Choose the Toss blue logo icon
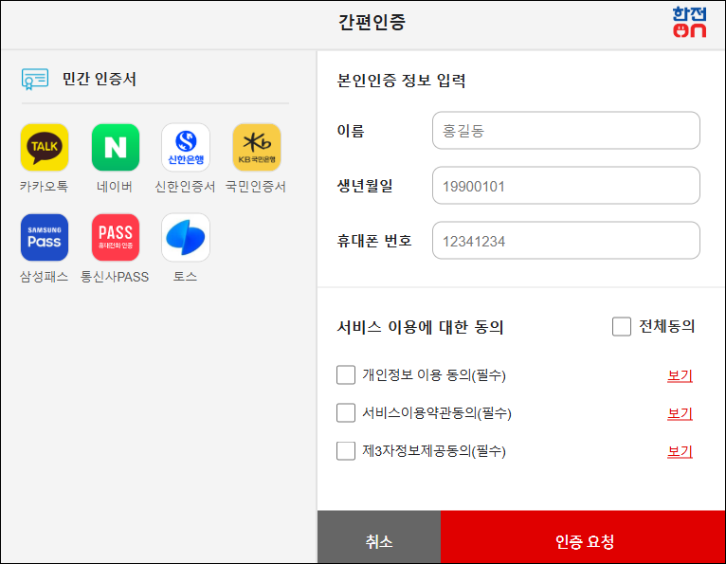Screen dimensions: 726x564 tap(186, 238)
